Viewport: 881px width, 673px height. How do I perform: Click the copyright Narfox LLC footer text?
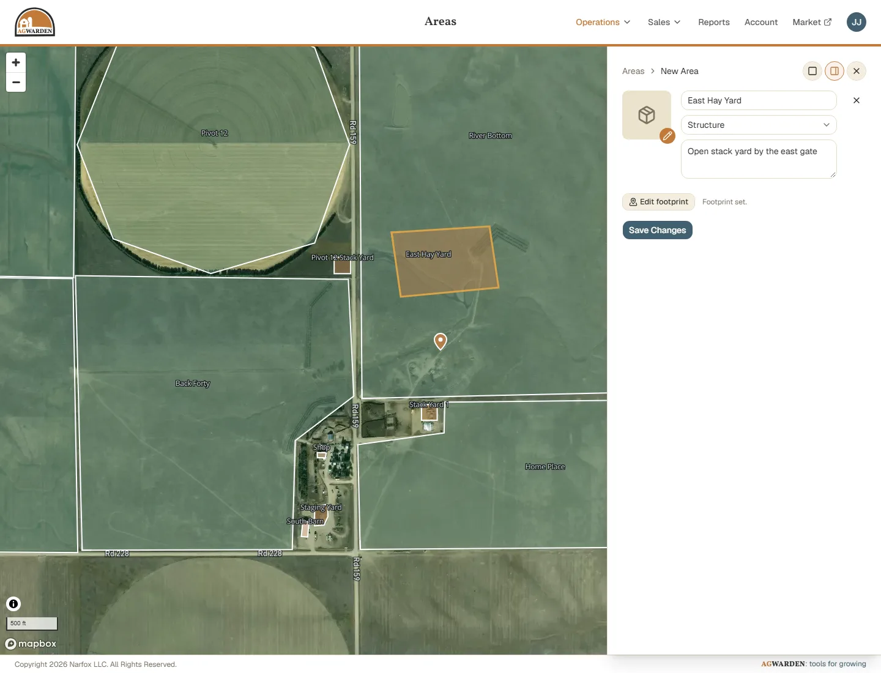(95, 664)
